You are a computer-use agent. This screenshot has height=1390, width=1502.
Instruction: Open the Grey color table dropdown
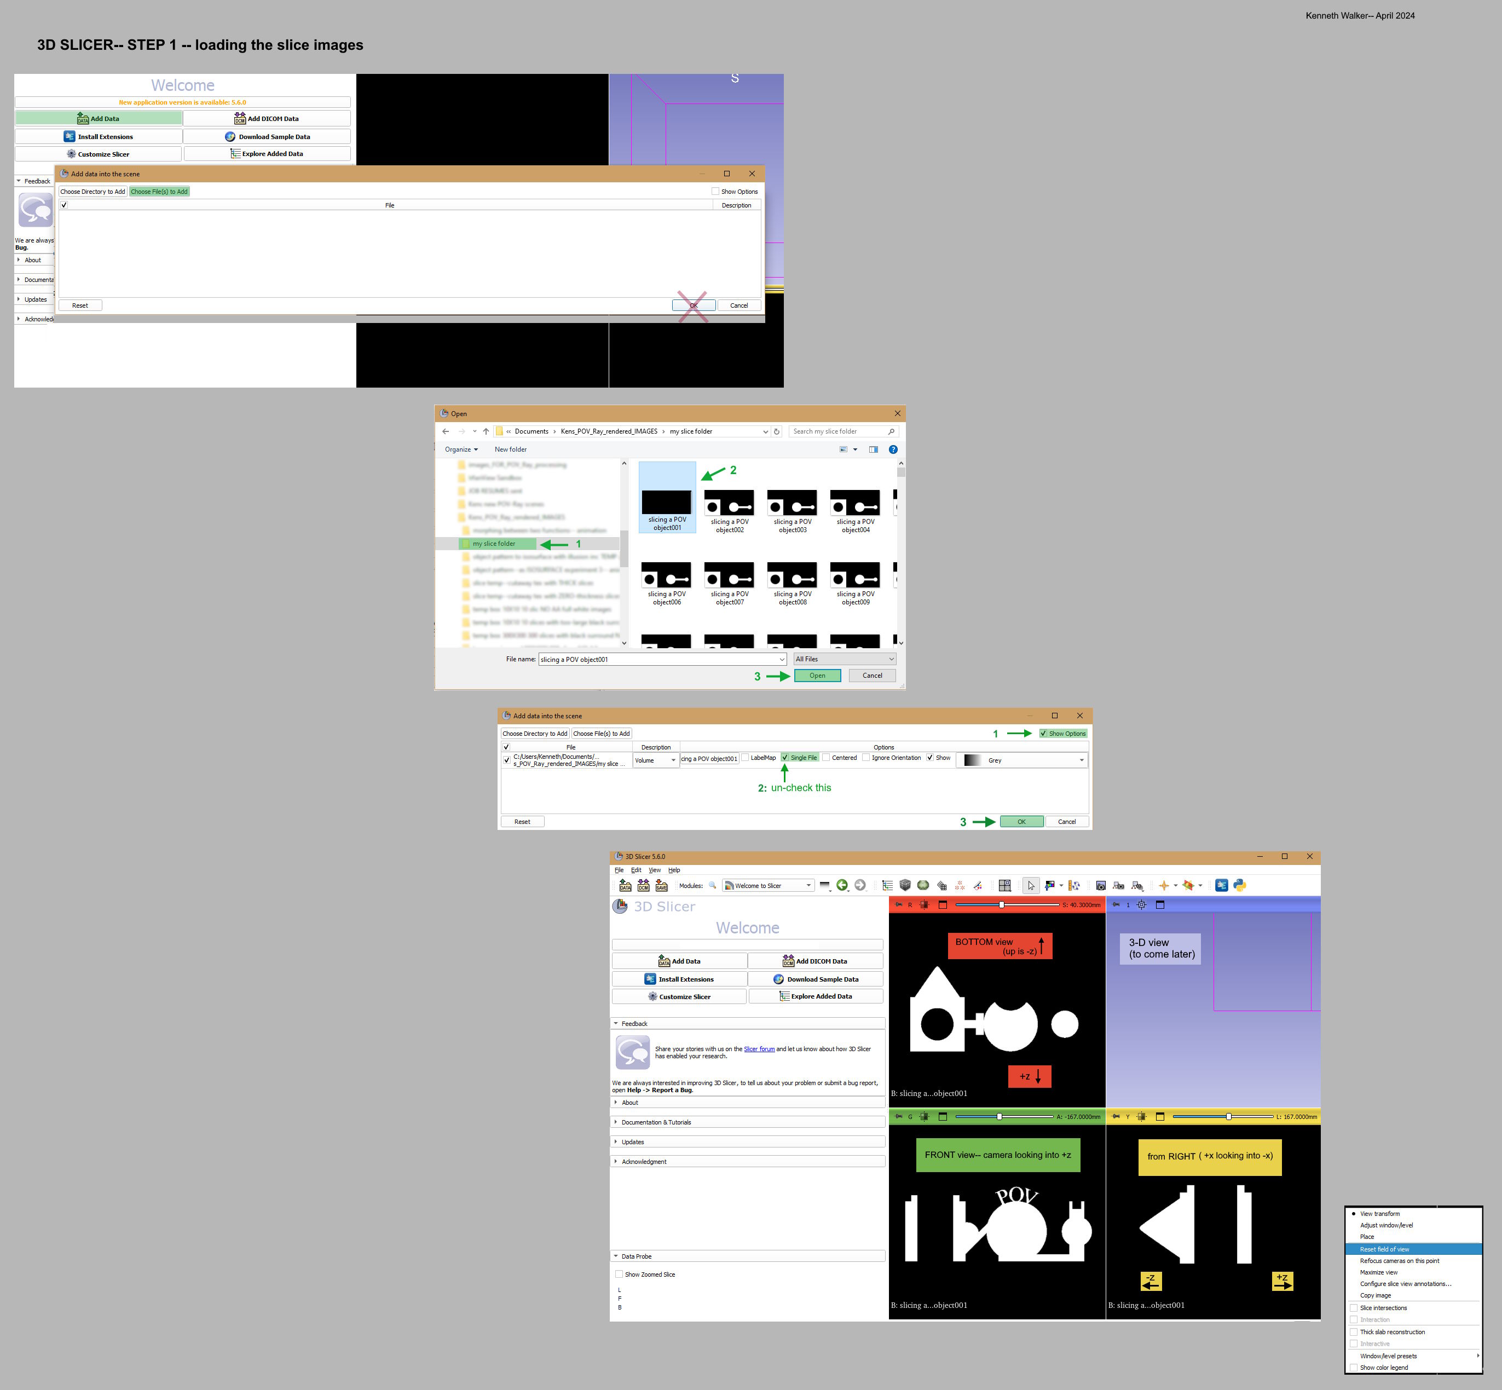coord(1023,760)
